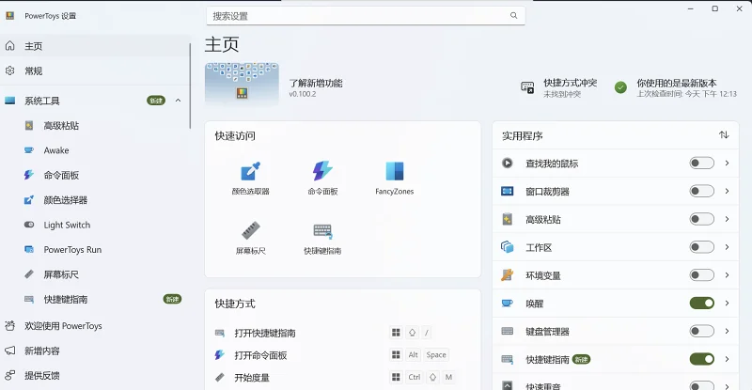752x390 pixels.
Task: Turn off 快捷键指南 toggle in utilities
Action: tap(701, 359)
